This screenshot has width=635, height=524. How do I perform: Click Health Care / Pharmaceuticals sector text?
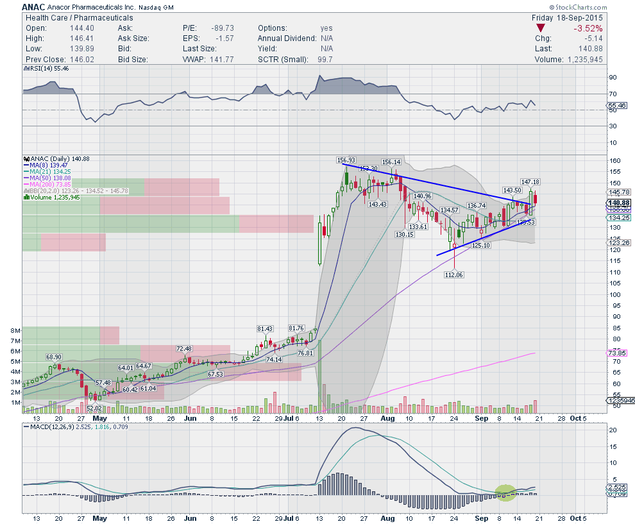[80, 18]
